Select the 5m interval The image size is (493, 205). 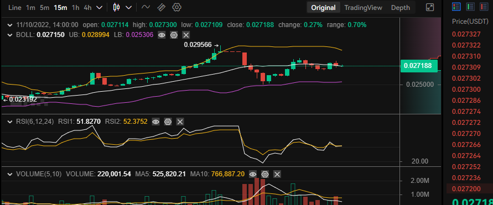click(x=44, y=8)
